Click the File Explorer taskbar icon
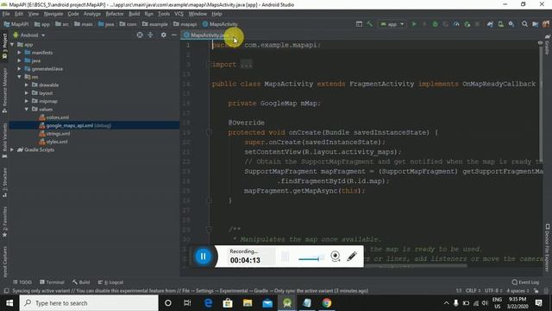Screen dimensions: 552x311 pyautogui.click(x=248, y=303)
